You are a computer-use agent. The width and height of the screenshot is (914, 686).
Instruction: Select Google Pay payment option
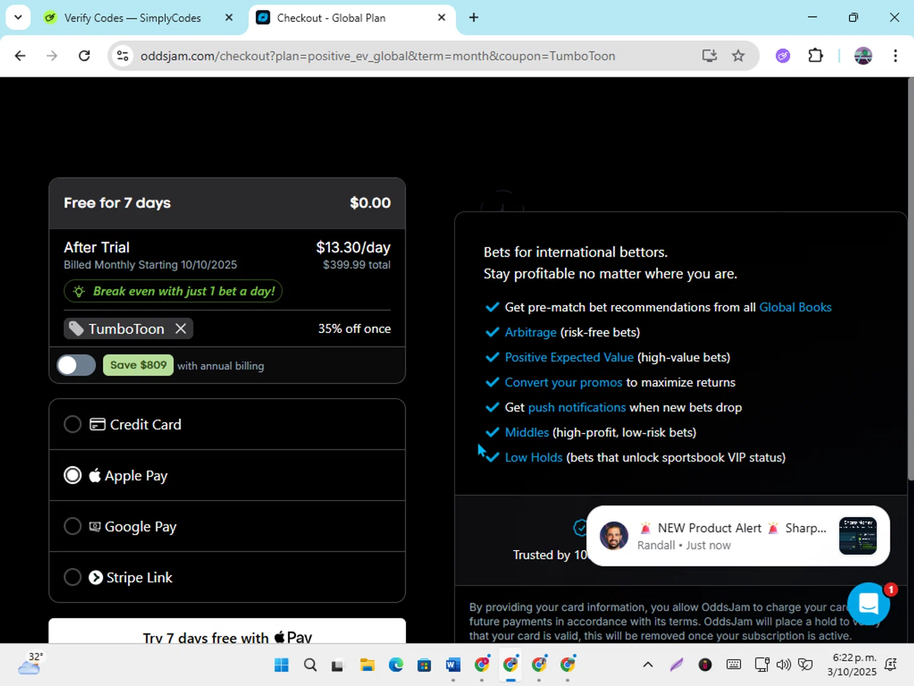[227, 526]
